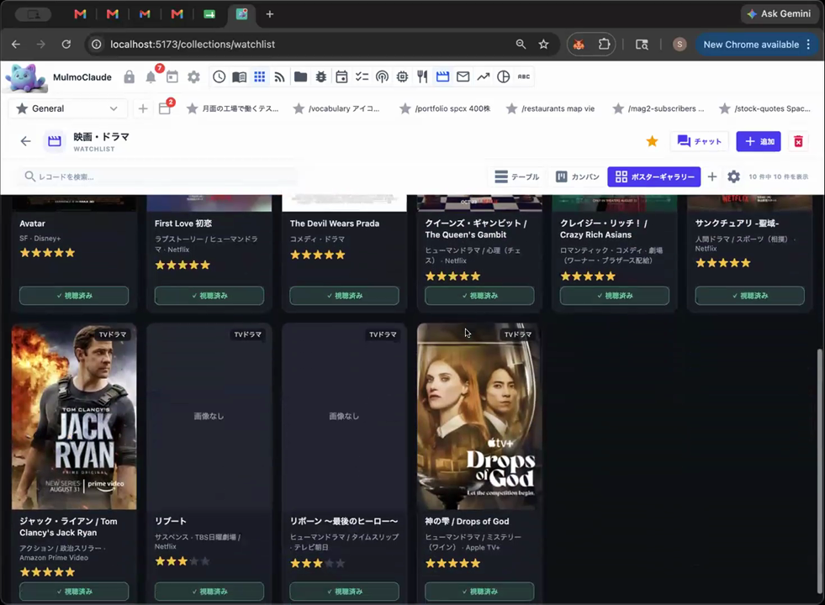Open the trending line chart icon

483,76
